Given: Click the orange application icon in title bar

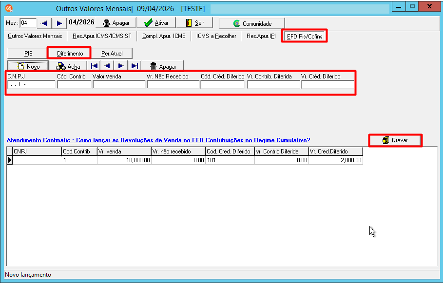Looking at the screenshot, I should [9, 8].
